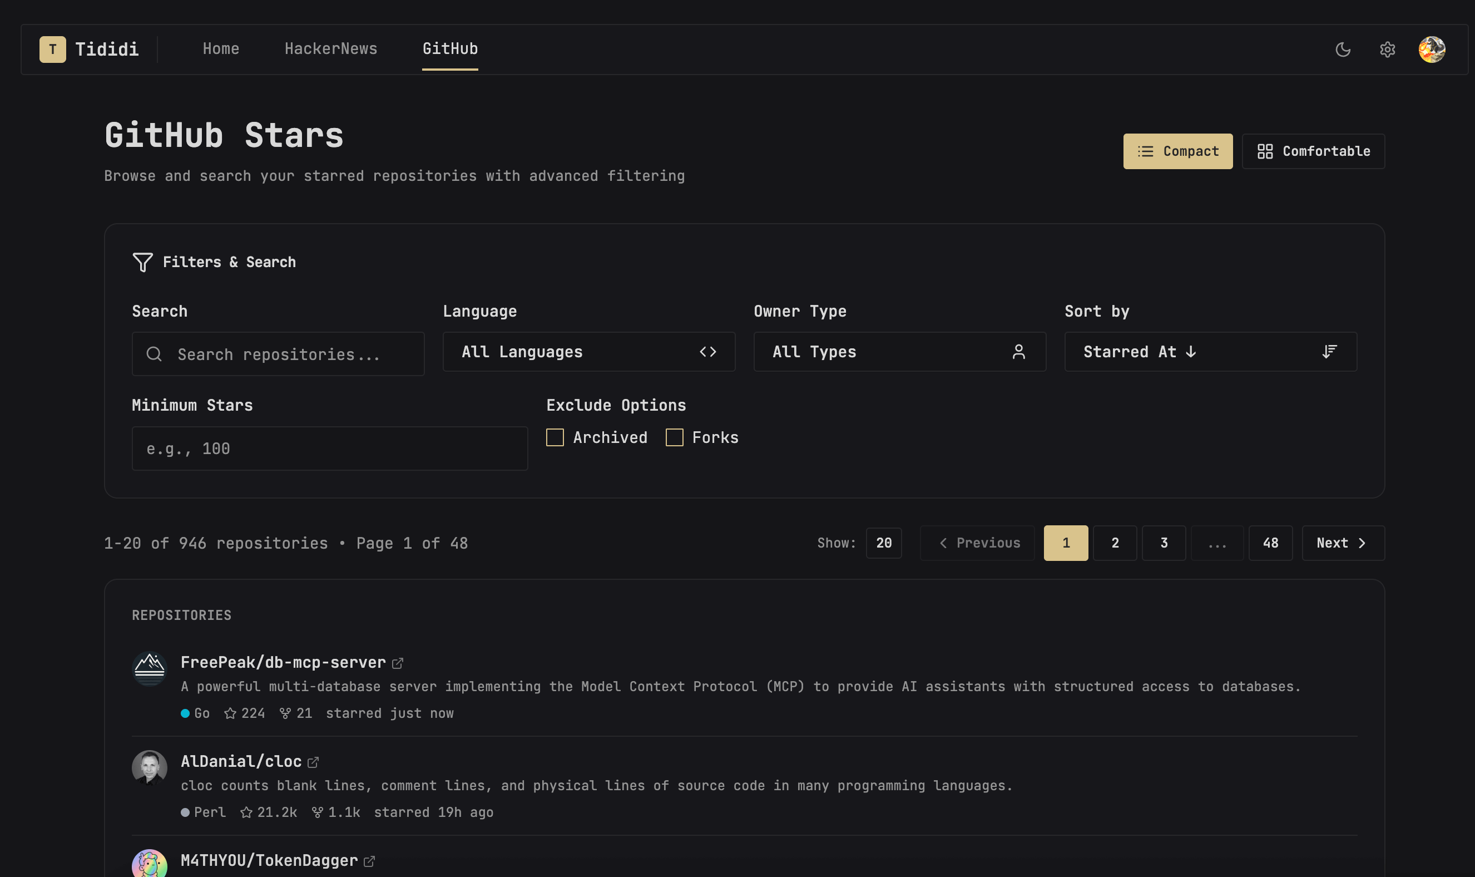Jump to page 3
The image size is (1475, 877).
[1164, 543]
